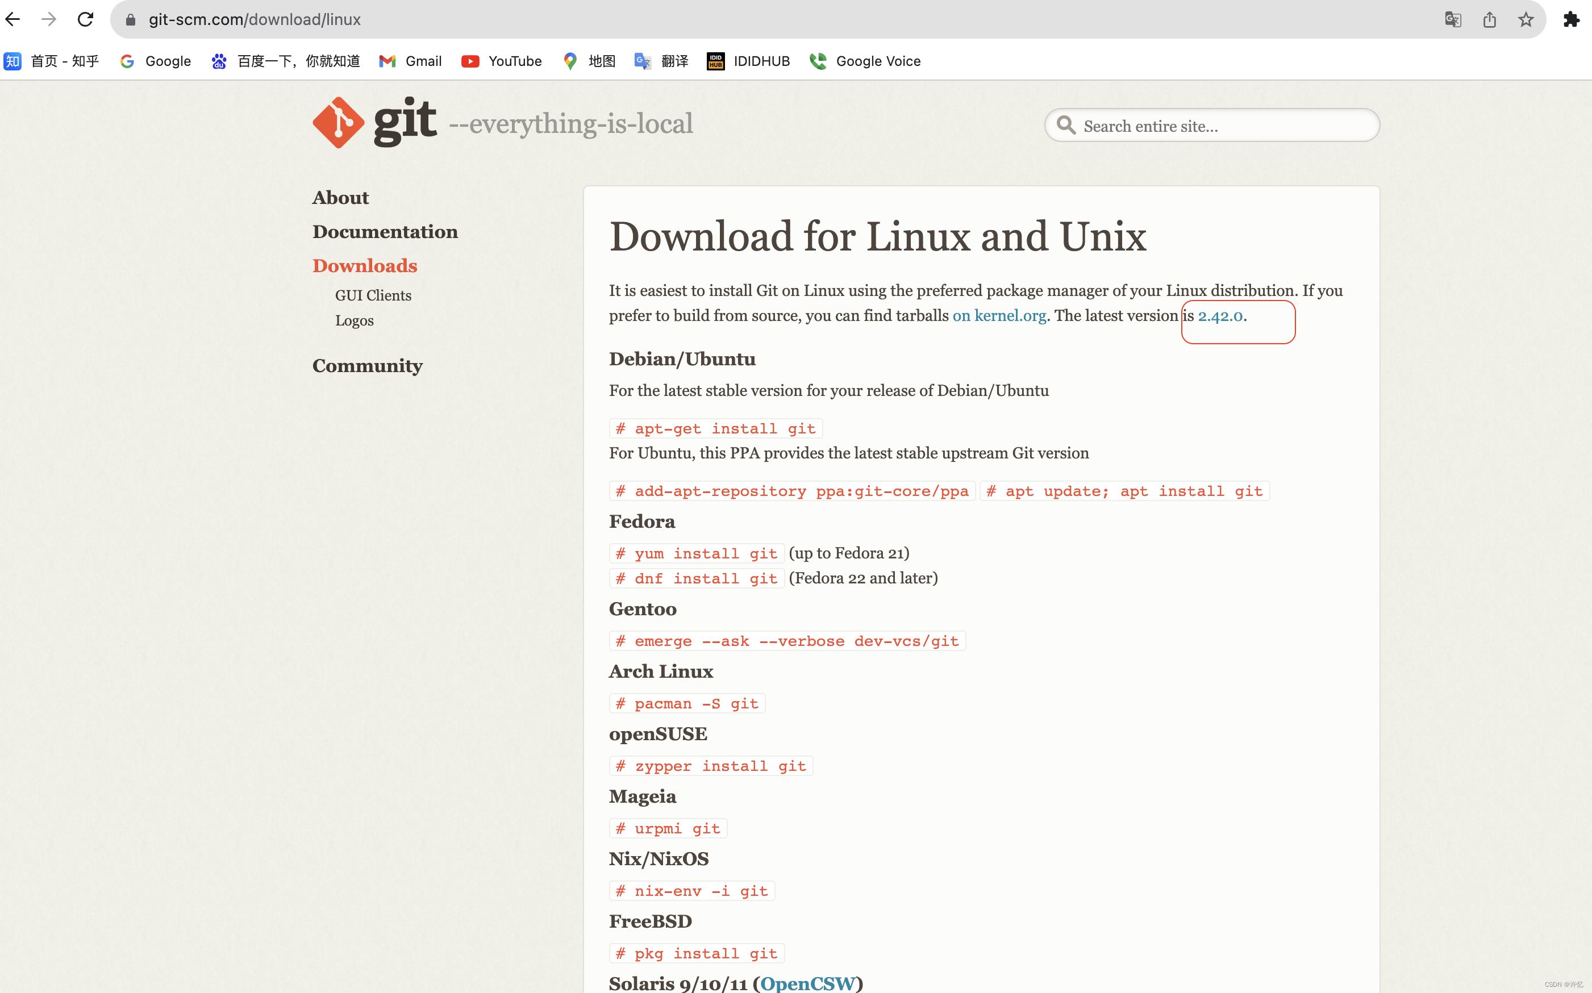Click the zypper install git command

pos(711,766)
